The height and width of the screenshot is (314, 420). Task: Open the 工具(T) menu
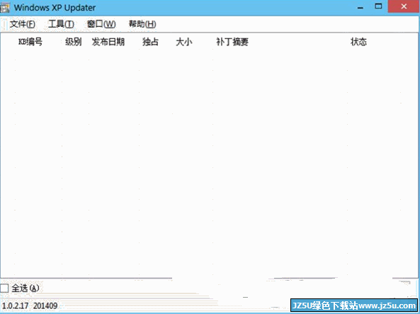pyautogui.click(x=61, y=24)
